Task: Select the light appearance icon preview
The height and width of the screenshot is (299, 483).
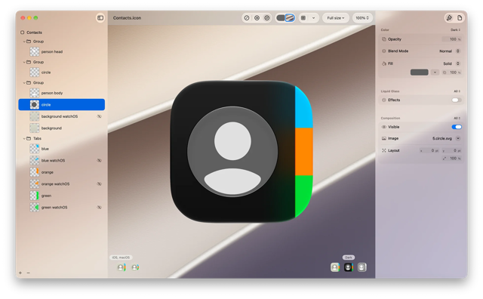Action: click(x=335, y=267)
